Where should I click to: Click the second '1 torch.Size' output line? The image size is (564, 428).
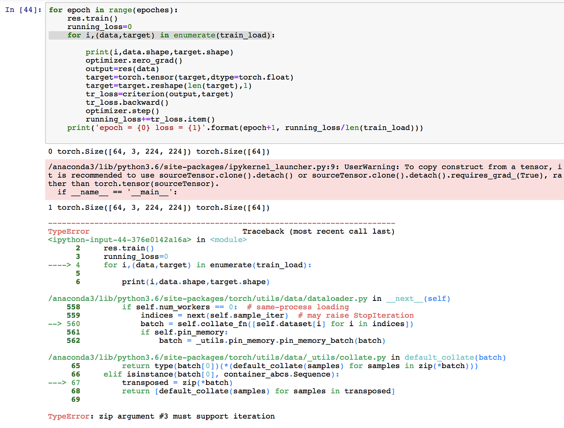click(x=159, y=208)
